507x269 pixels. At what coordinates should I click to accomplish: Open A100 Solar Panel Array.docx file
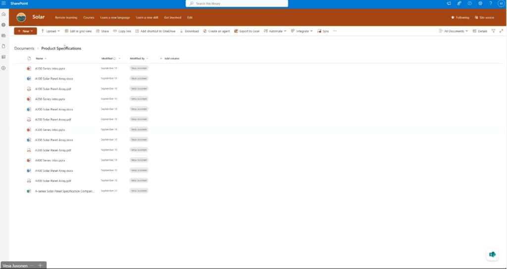54,78
